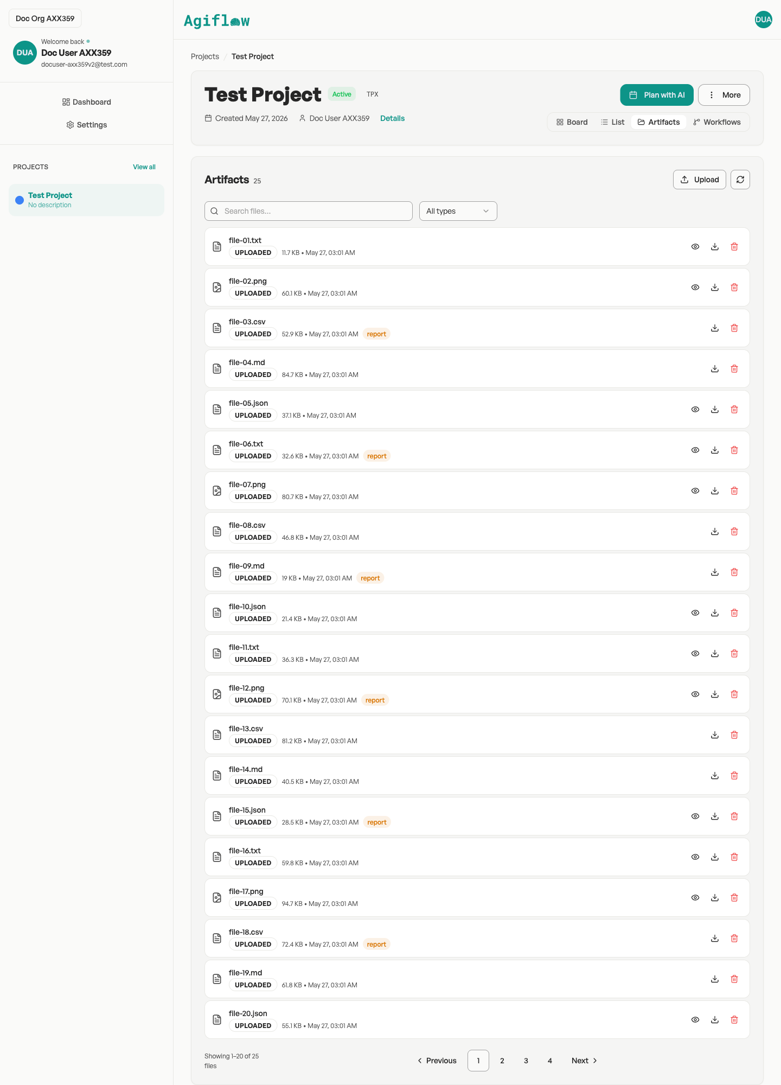Image resolution: width=781 pixels, height=1085 pixels.
Task: Delete file-07.png
Action: tap(734, 491)
